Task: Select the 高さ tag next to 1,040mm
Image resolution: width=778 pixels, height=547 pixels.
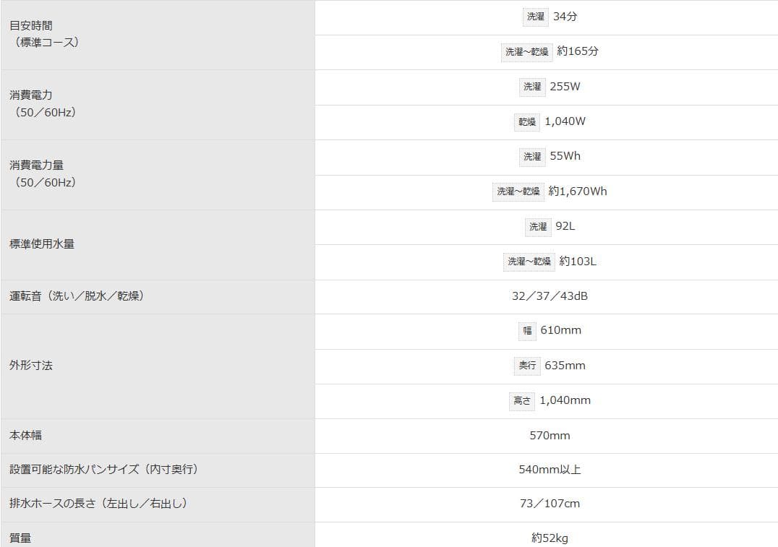Action: coord(522,400)
